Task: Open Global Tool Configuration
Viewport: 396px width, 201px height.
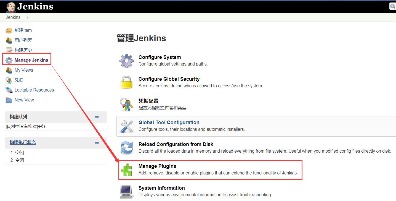Action: 169,122
